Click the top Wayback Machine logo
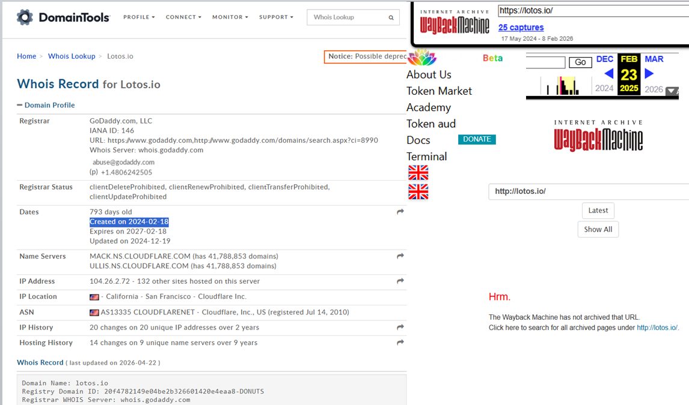689x405 pixels. [x=455, y=22]
